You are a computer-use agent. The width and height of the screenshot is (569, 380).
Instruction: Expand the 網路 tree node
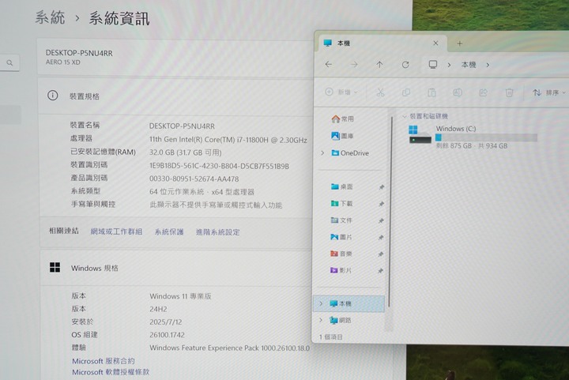click(x=321, y=320)
